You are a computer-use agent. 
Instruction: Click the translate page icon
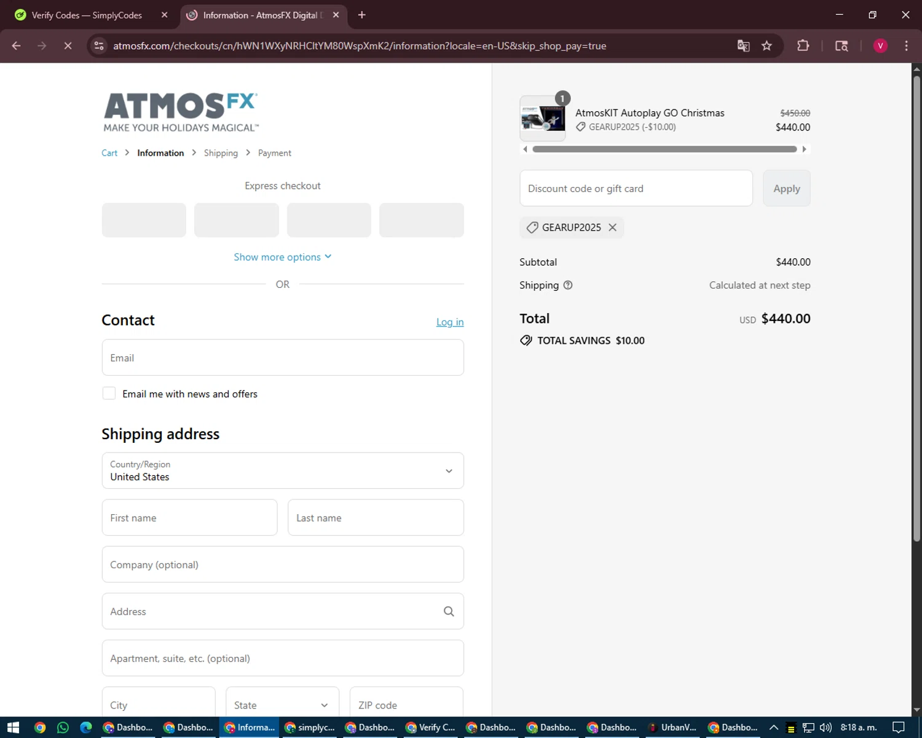(743, 46)
